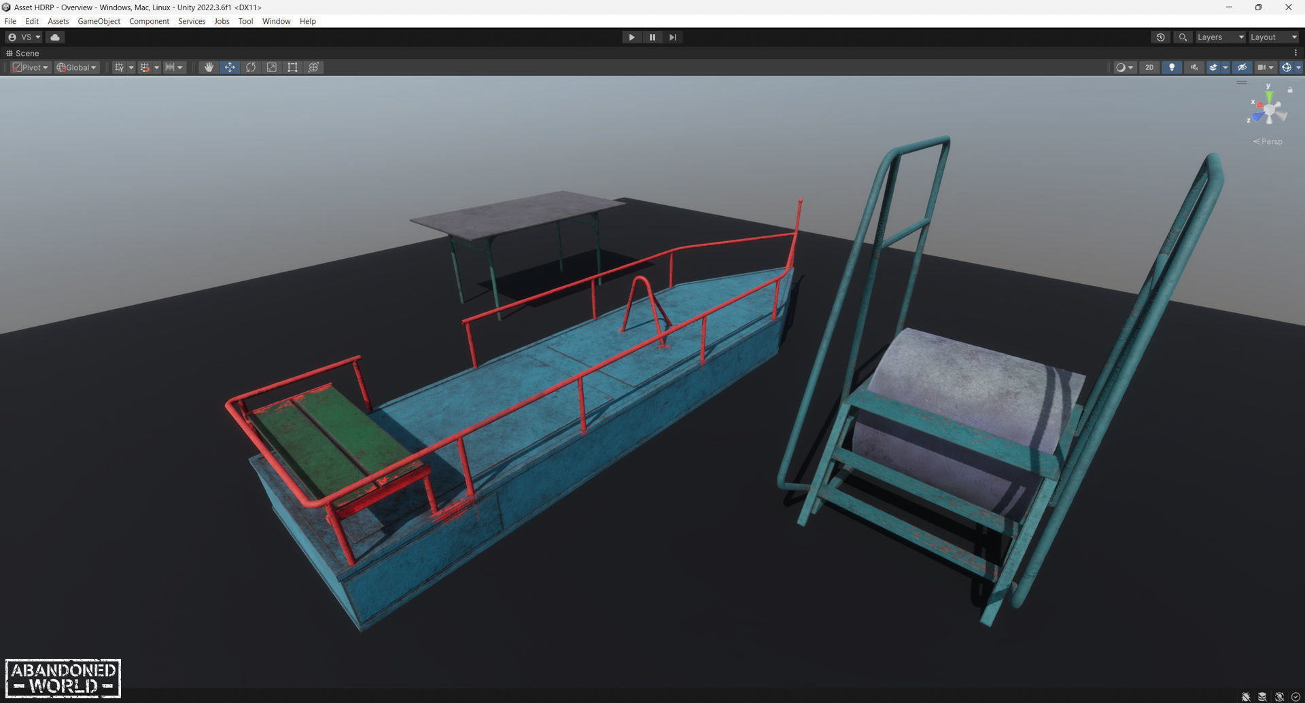The height and width of the screenshot is (703, 1305).
Task: Click the increment snapping ruler icon
Action: (x=170, y=67)
